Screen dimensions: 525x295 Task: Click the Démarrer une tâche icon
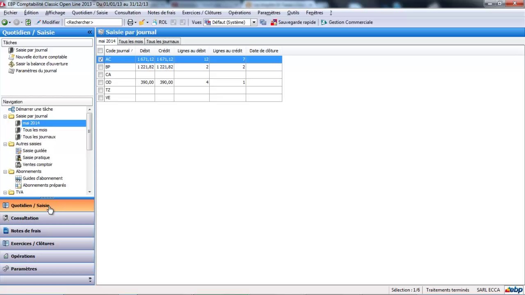coord(11,109)
